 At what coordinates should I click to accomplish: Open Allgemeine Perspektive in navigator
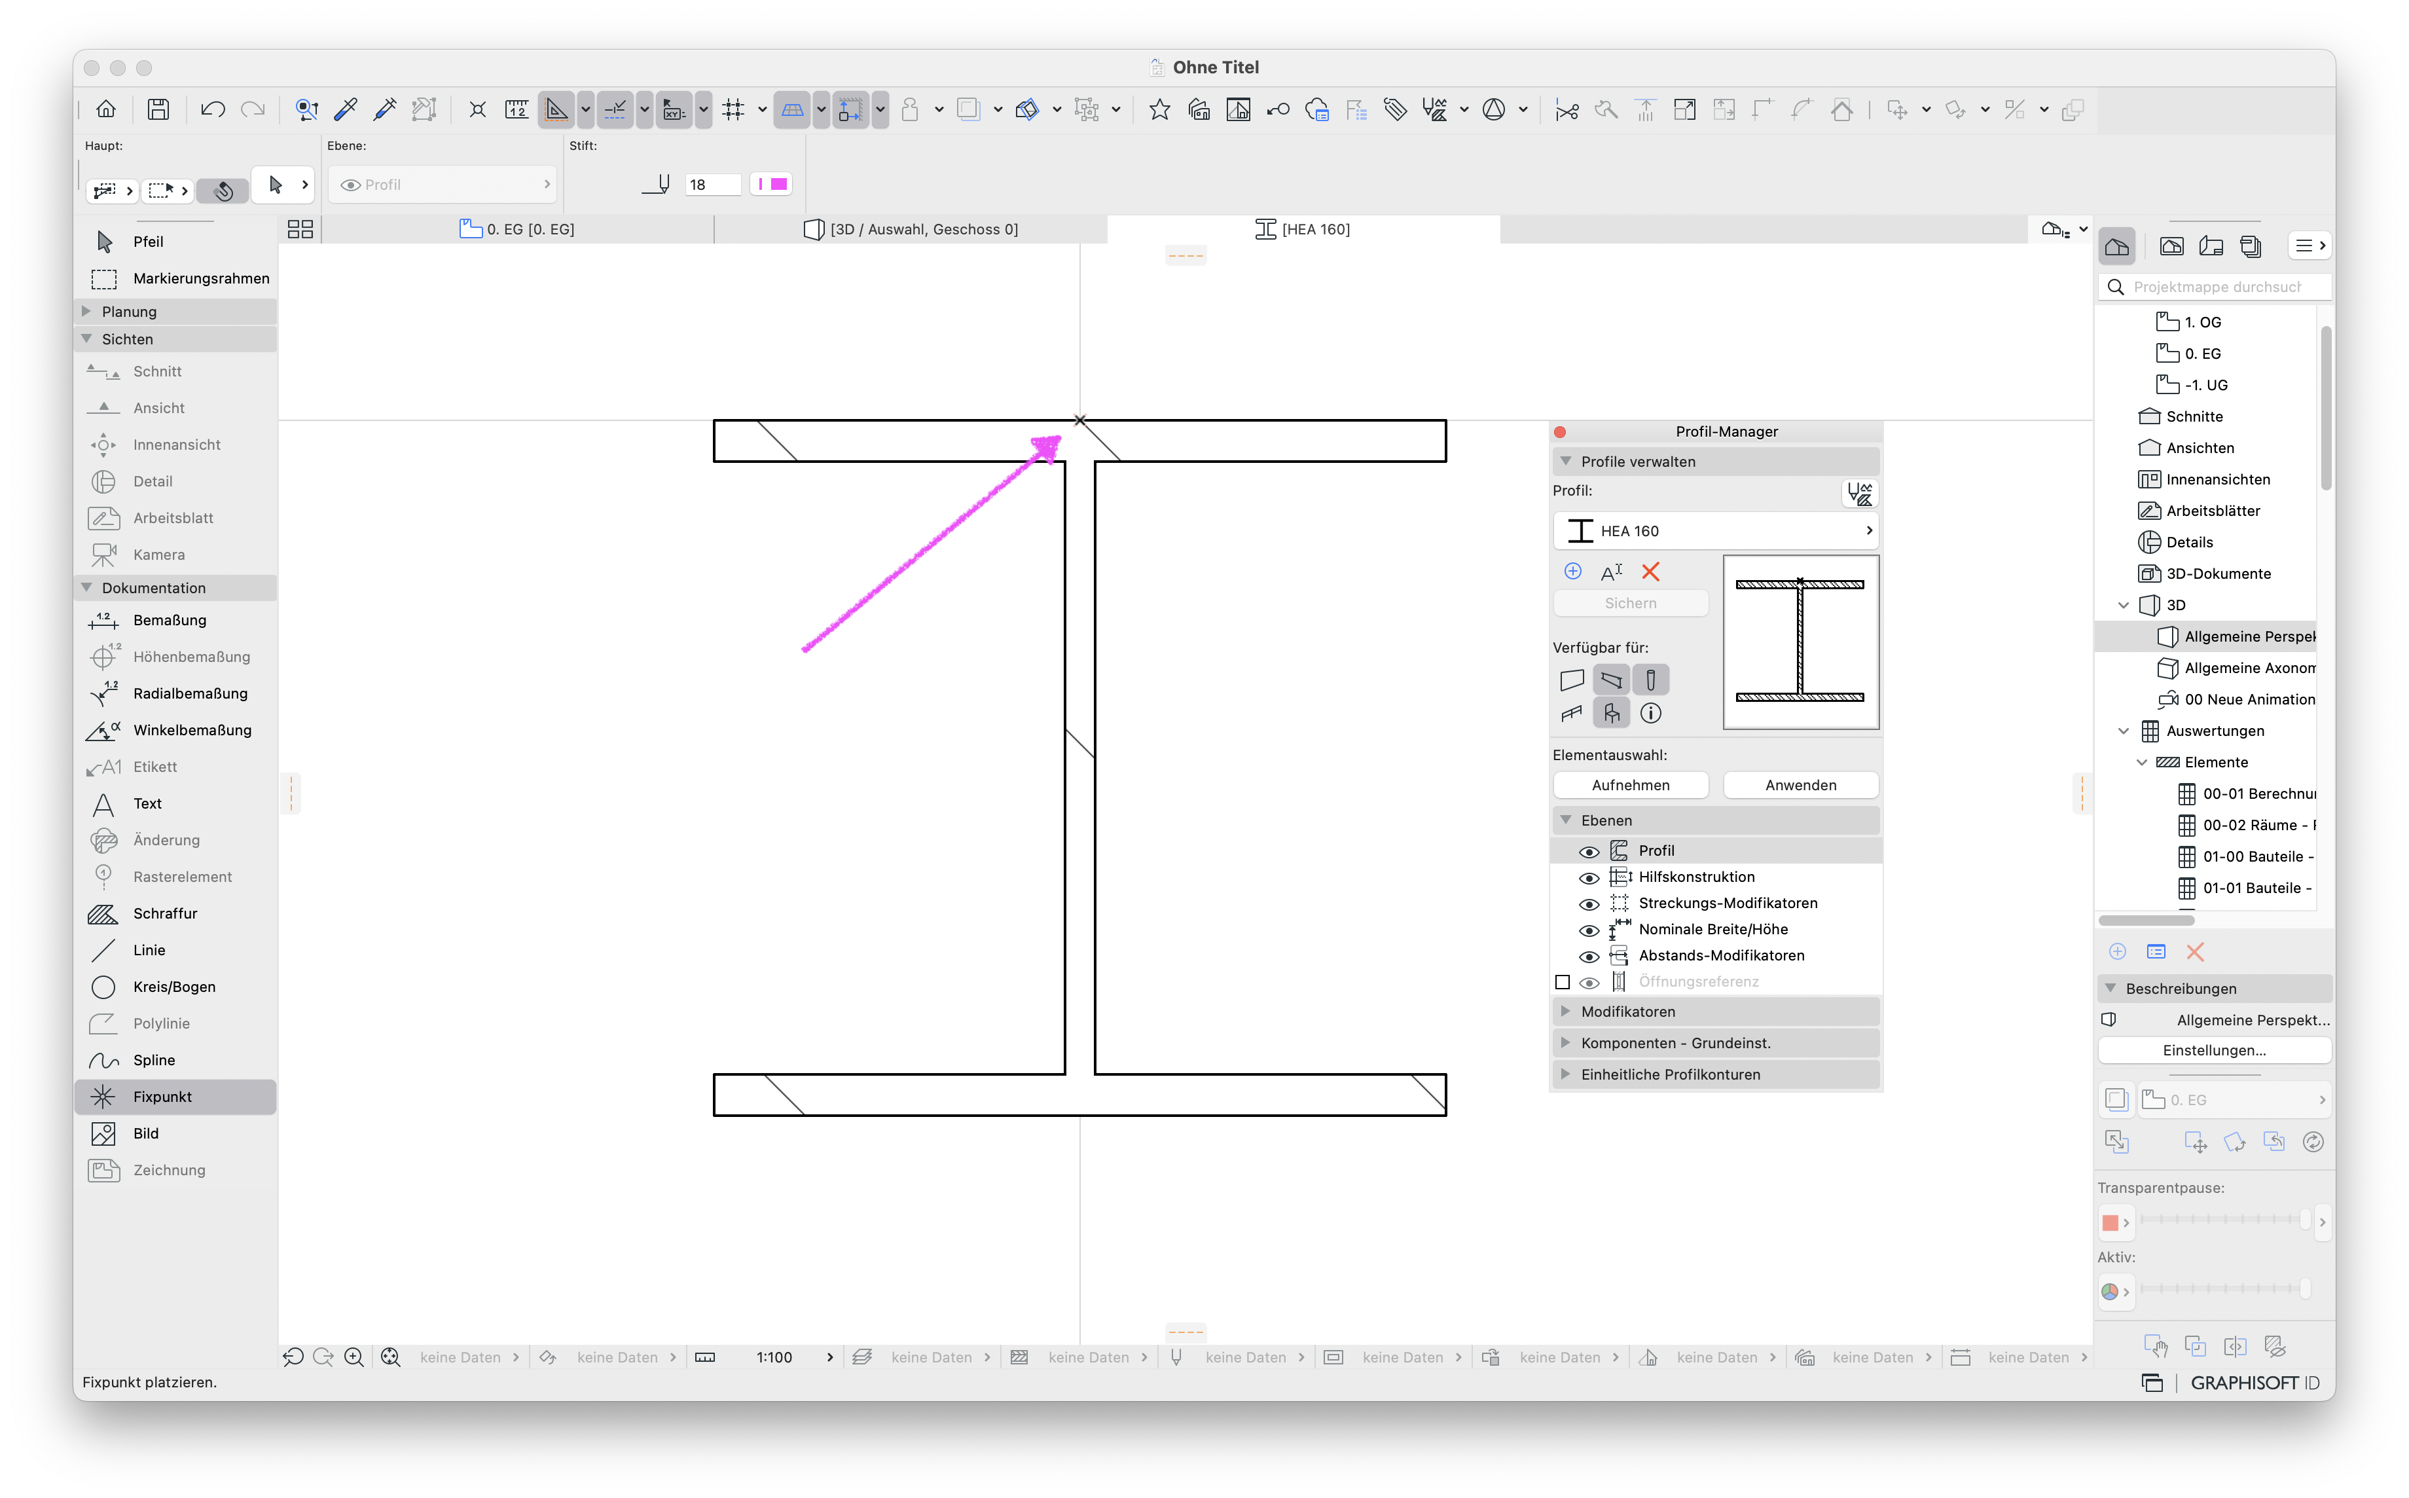click(2237, 636)
